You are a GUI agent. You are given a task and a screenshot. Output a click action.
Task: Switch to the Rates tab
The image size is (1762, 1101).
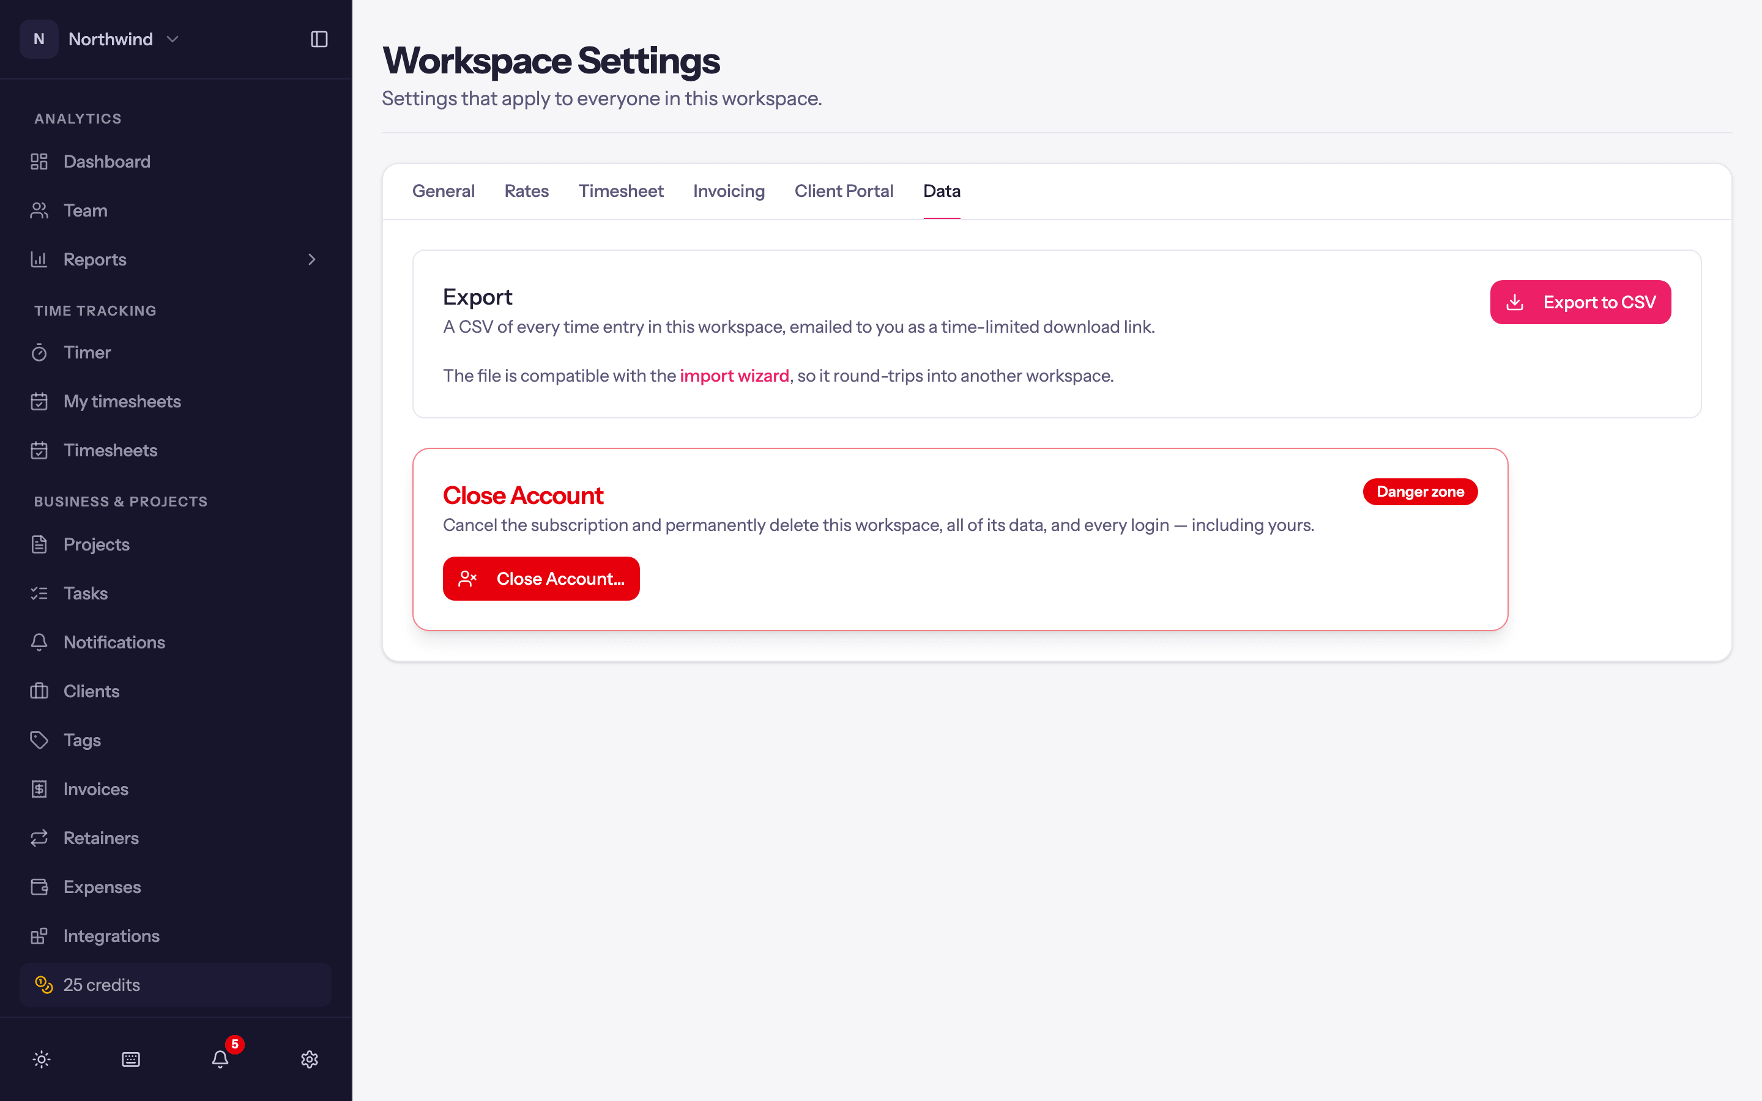point(526,191)
